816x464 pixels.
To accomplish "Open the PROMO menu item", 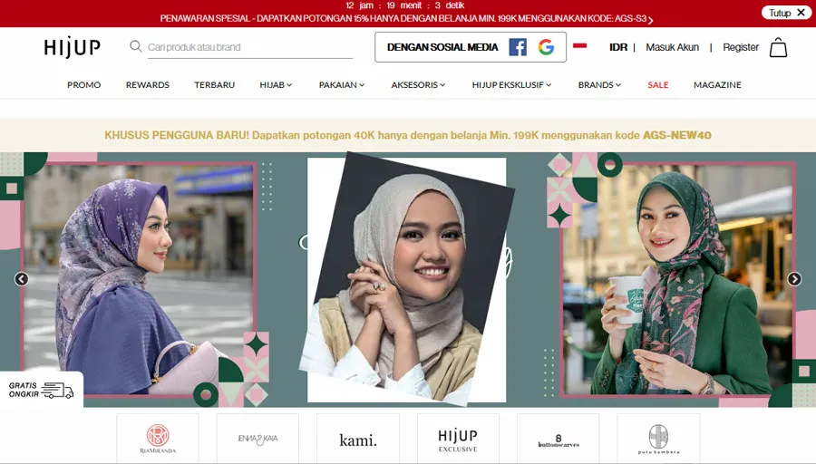I will (x=83, y=85).
